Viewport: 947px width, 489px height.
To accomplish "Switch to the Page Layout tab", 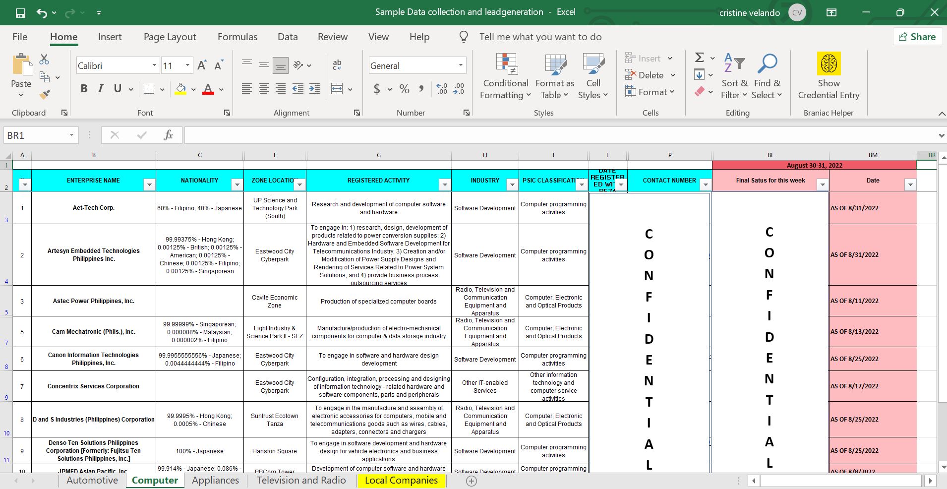I will coord(170,37).
